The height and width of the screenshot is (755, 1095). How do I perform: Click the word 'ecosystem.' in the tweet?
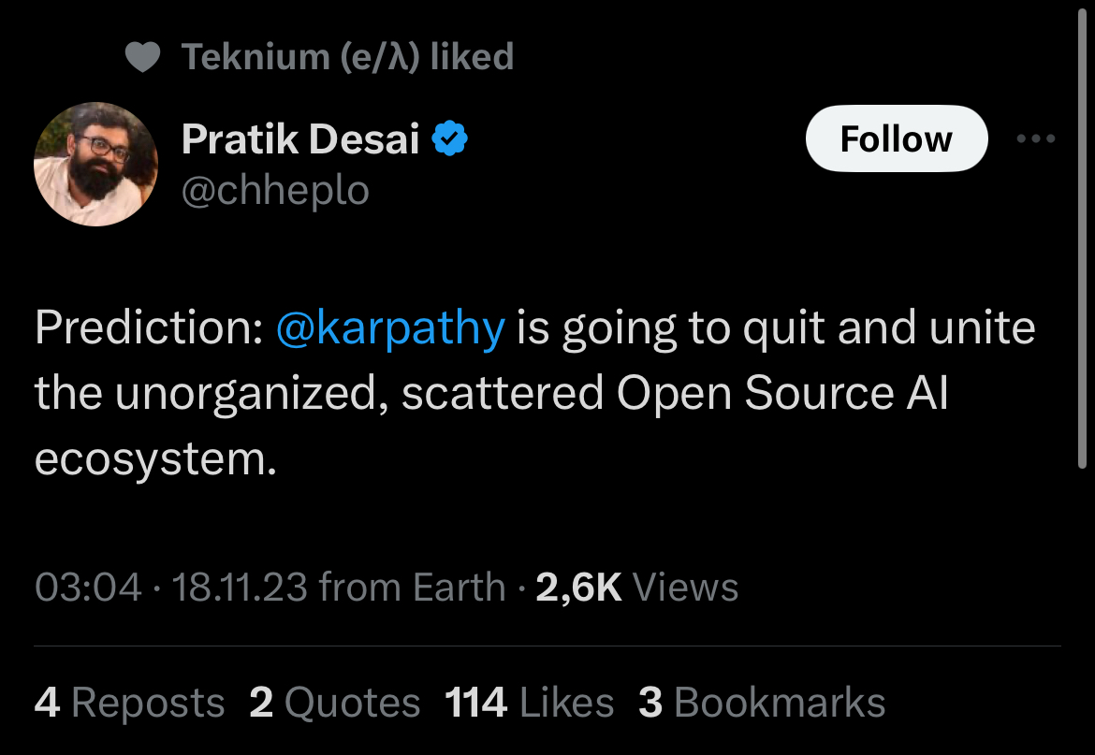156,460
